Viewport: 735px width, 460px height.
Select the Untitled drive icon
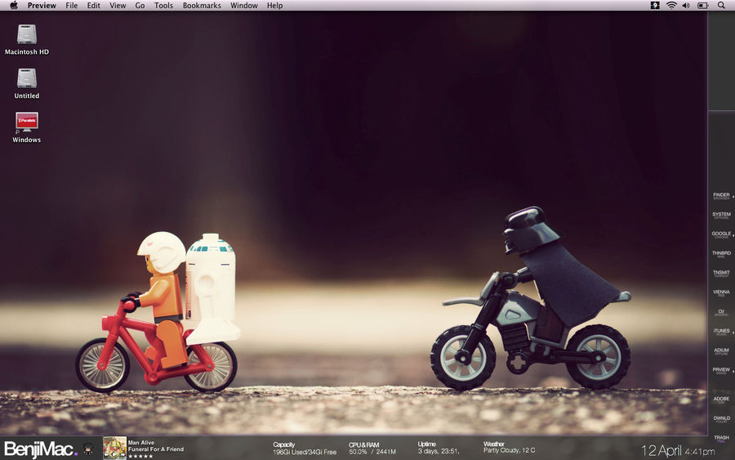pyautogui.click(x=27, y=78)
